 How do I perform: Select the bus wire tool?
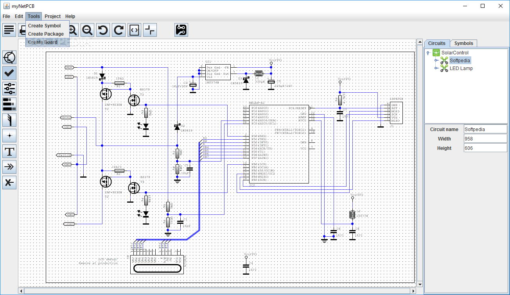9,120
